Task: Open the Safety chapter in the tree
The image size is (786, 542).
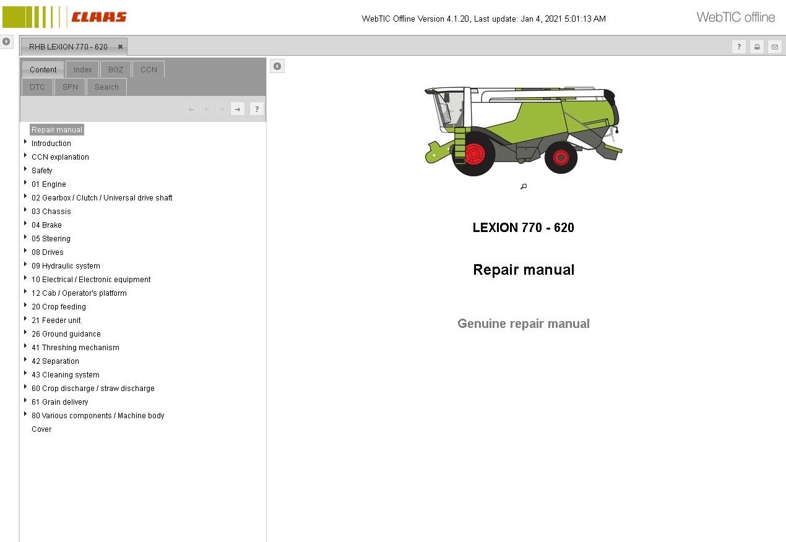Action: [41, 170]
